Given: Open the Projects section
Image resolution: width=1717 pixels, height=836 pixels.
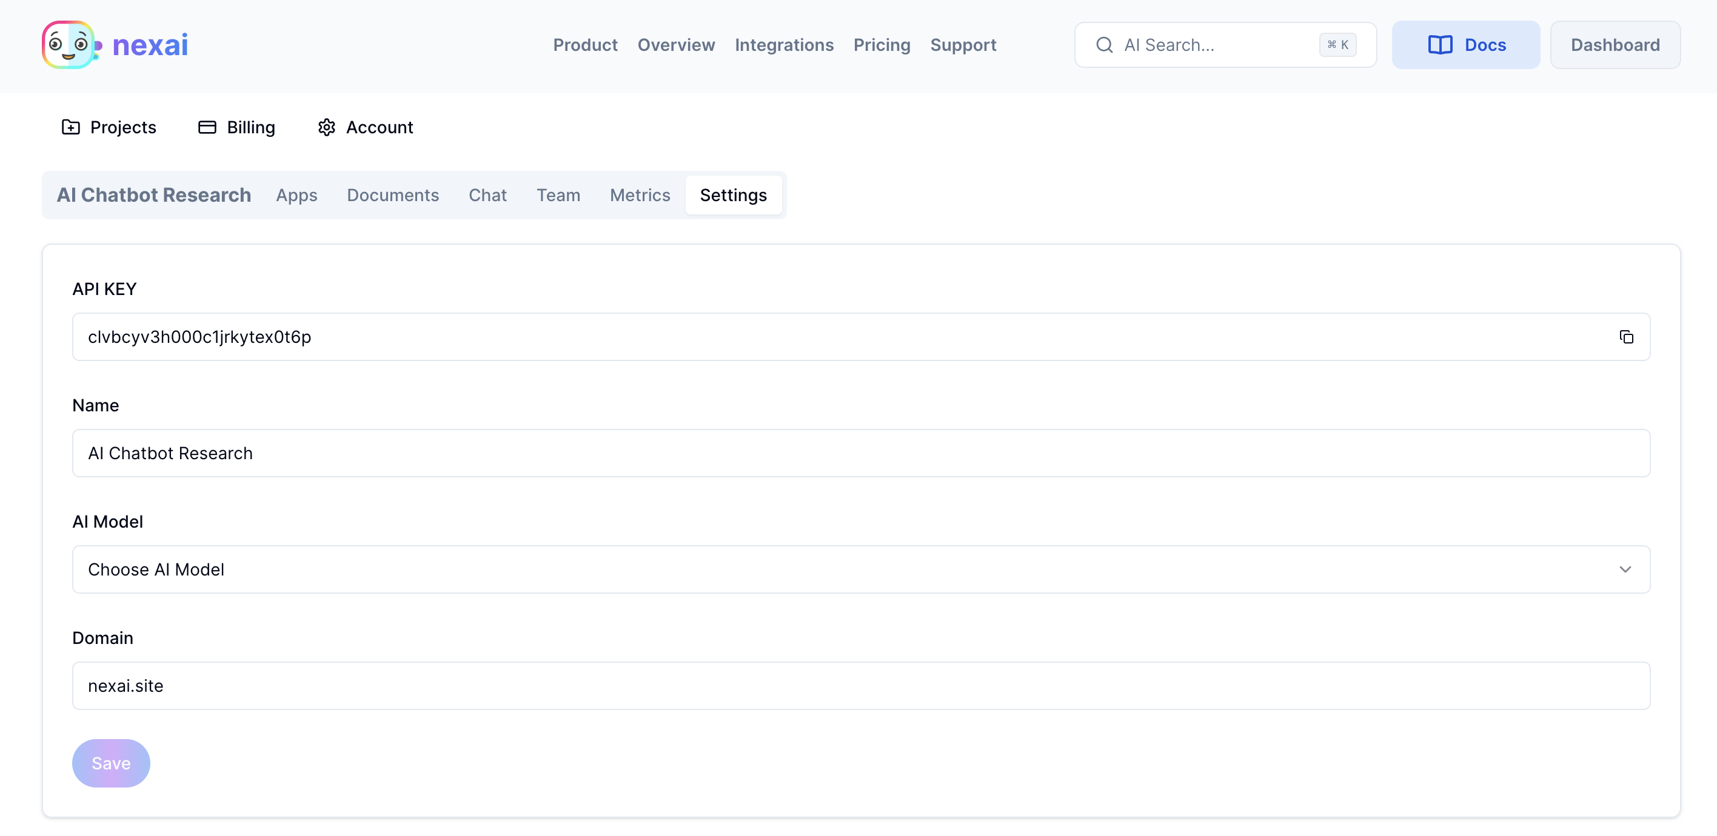Looking at the screenshot, I should pos(109,126).
